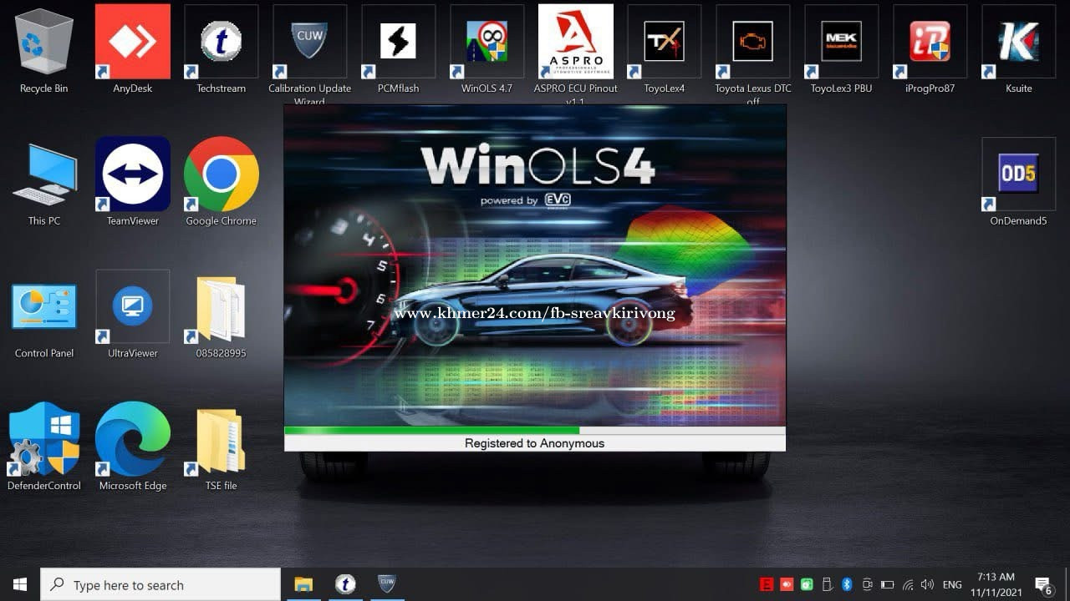
Task: Select the Google Chrome shortcut
Action: tap(222, 183)
